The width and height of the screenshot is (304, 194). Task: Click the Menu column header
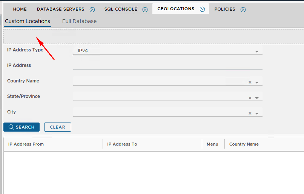(212, 144)
